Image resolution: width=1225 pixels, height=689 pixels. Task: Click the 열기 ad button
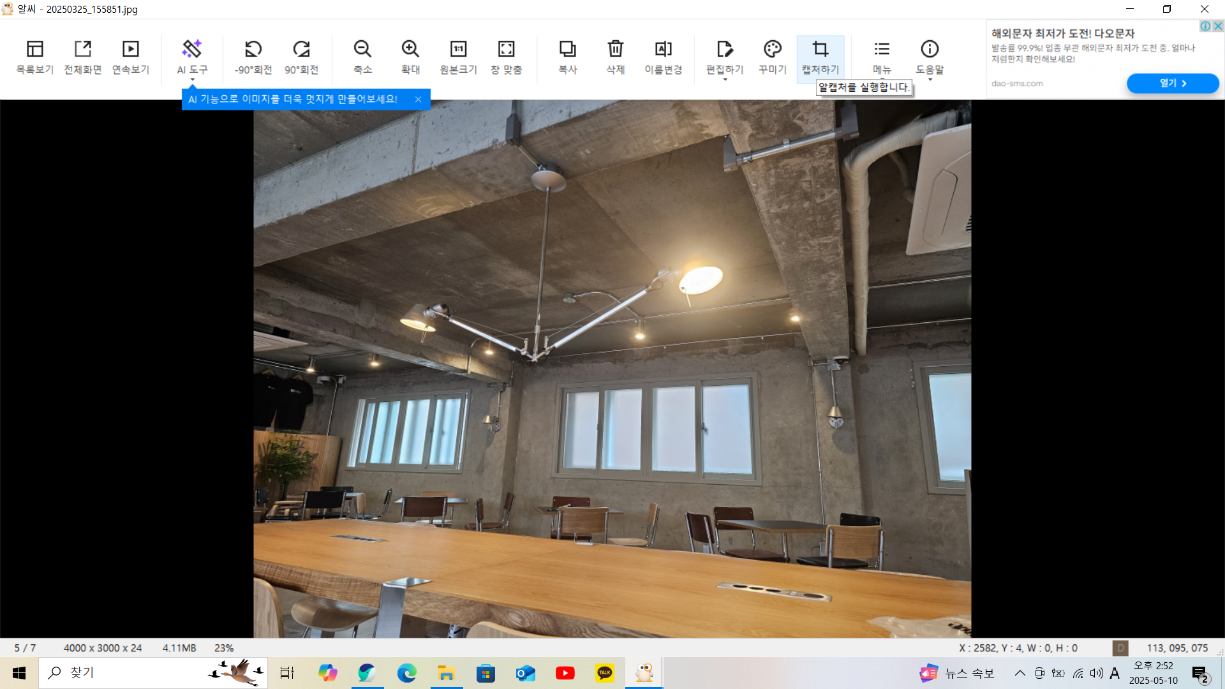click(1172, 84)
